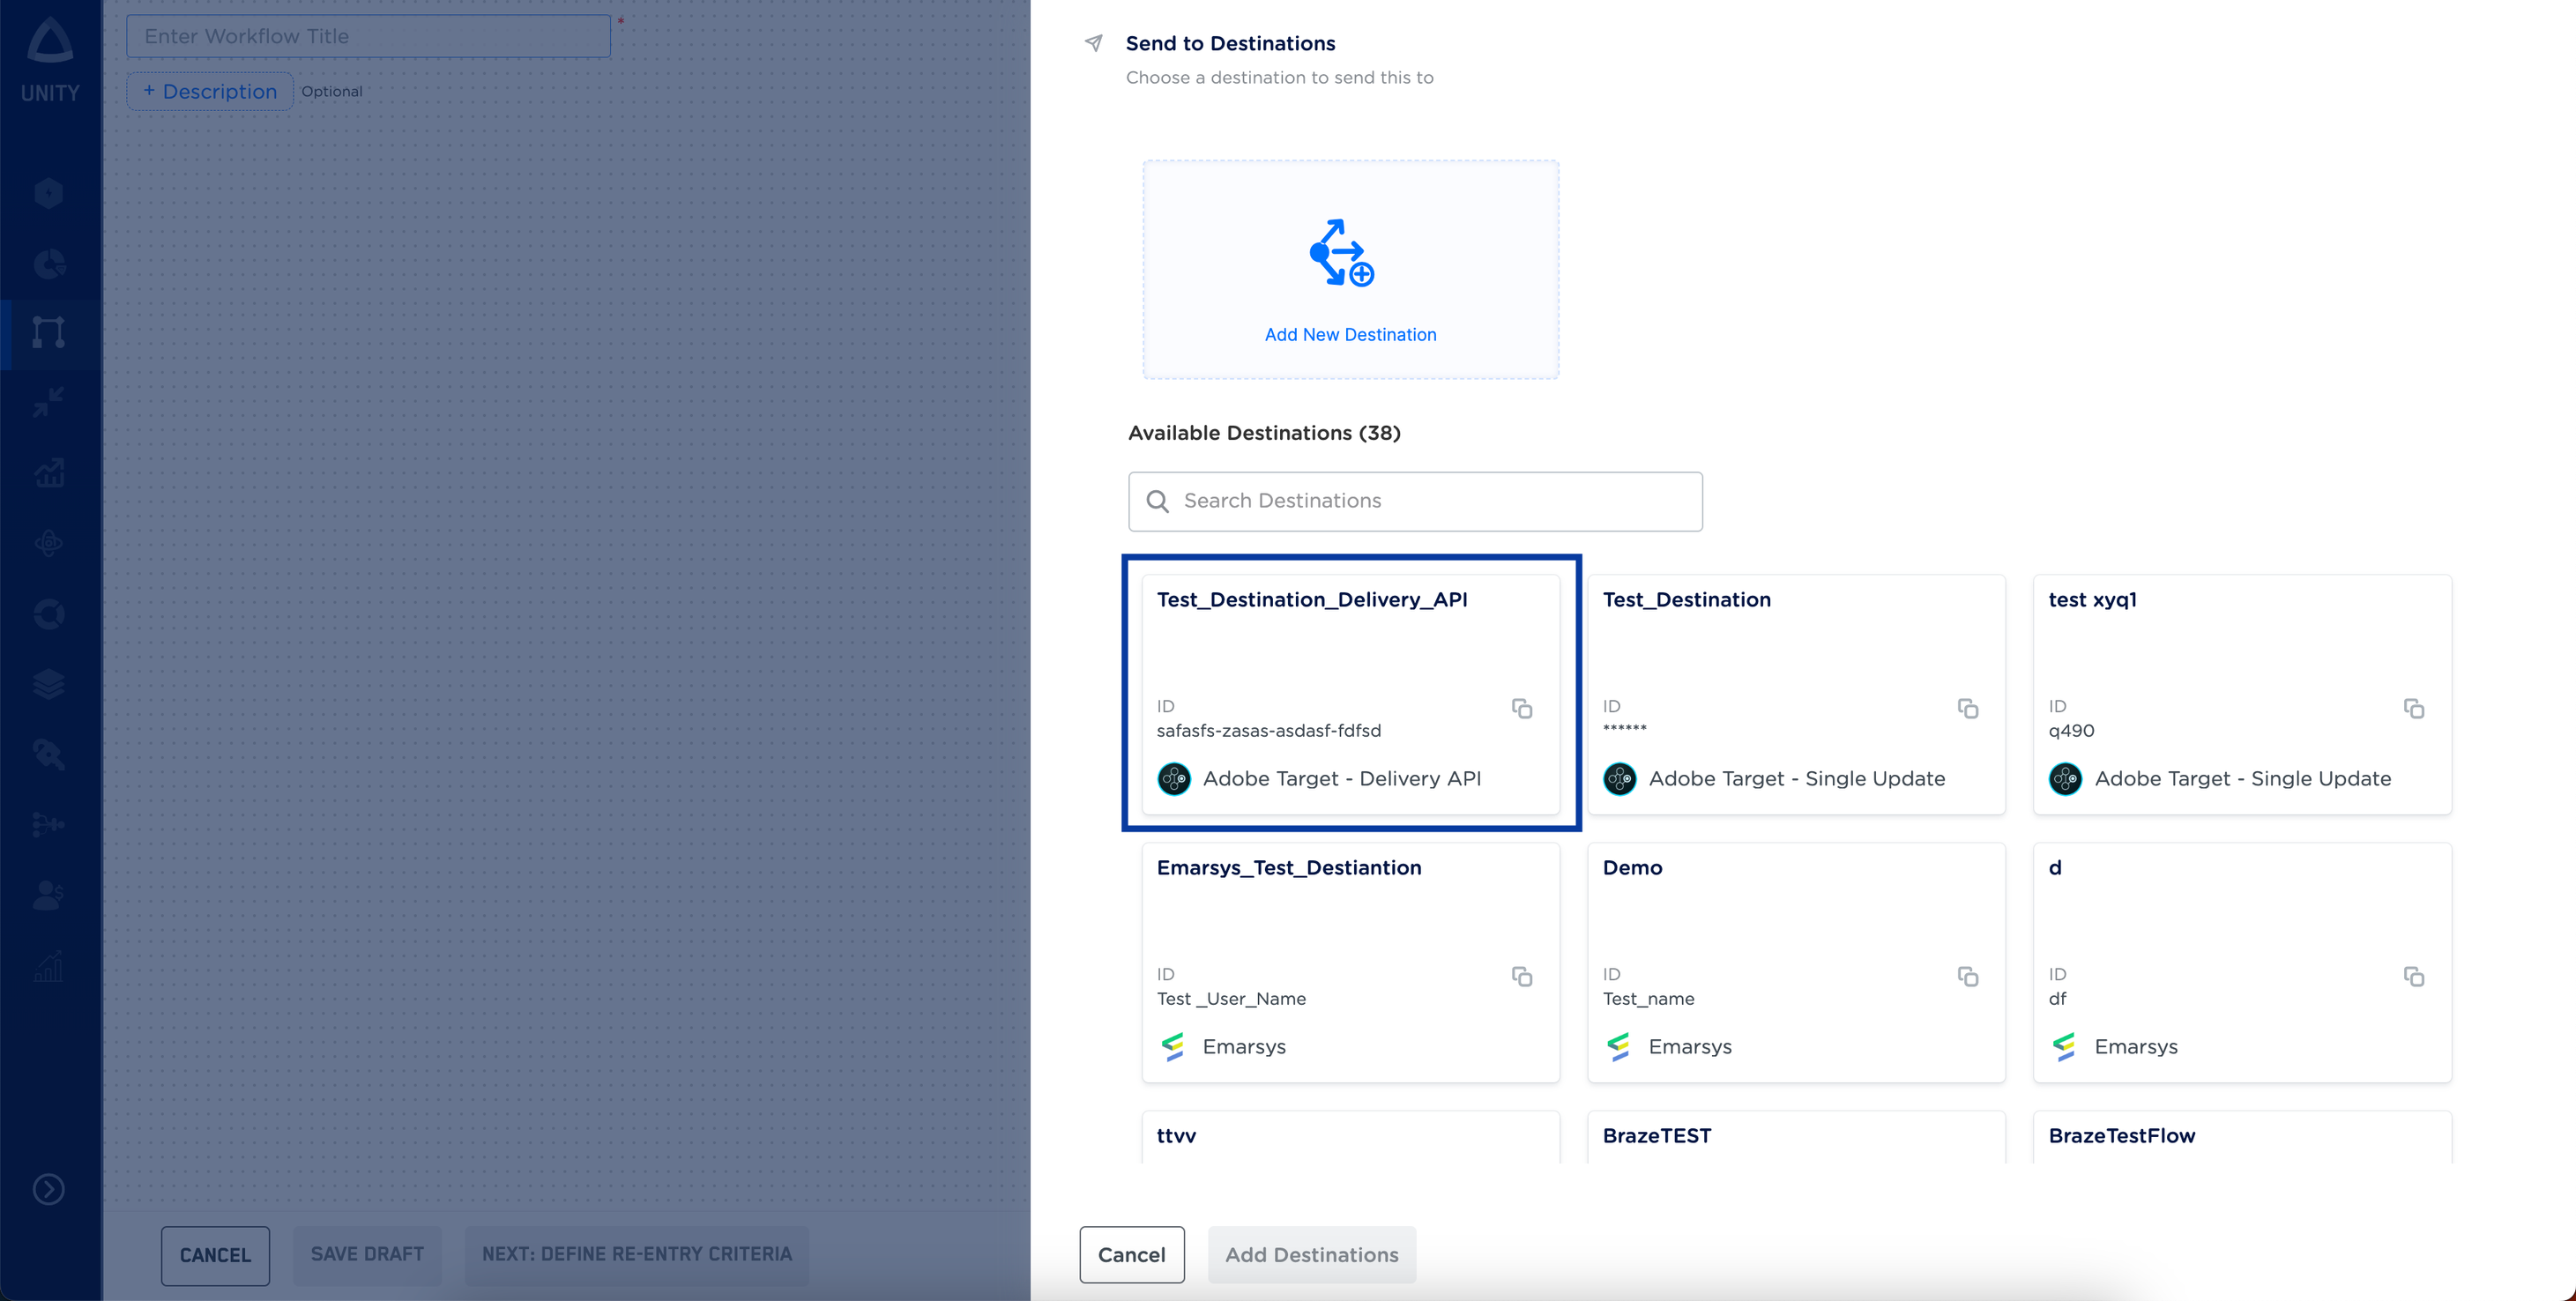Add a Description to the workflow
Screen dimensions: 2576x1301
tap(210, 91)
